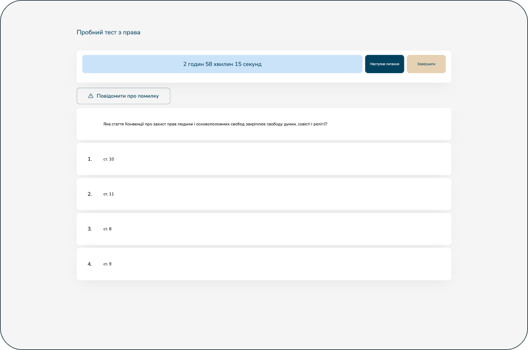
Task: Click the "3." answer number label
Action: (x=90, y=229)
